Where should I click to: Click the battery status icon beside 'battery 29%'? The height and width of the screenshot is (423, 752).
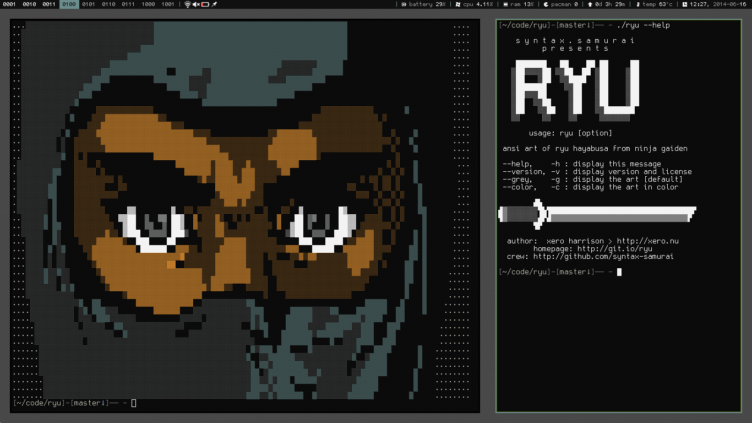404,4
